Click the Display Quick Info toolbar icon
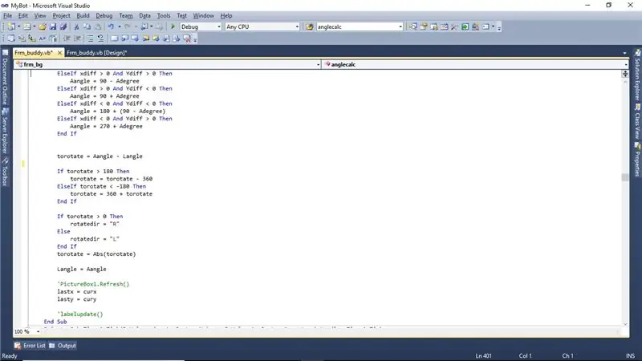Viewport: 642px width, 361px height. point(32,39)
